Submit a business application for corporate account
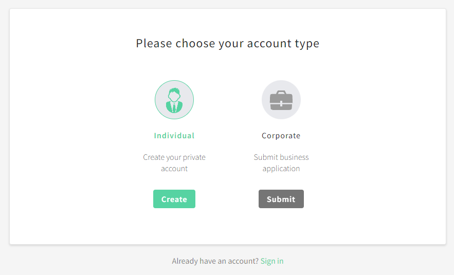This screenshot has width=454, height=275. point(281,199)
